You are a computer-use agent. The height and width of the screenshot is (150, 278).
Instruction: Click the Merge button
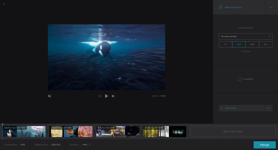[264, 145]
